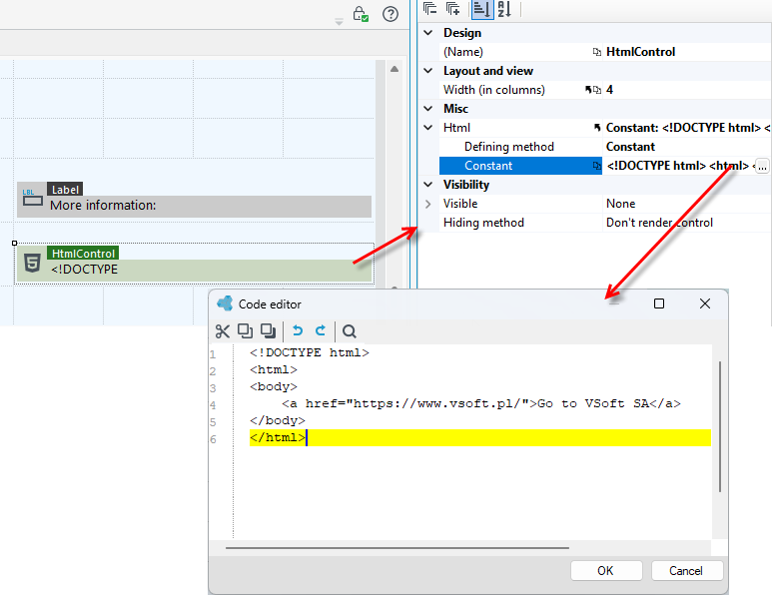Click the <html> code line
This screenshot has width=772, height=598.
(x=274, y=369)
